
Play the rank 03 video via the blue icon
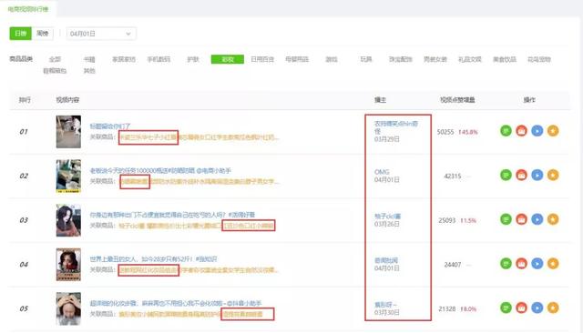(x=537, y=219)
